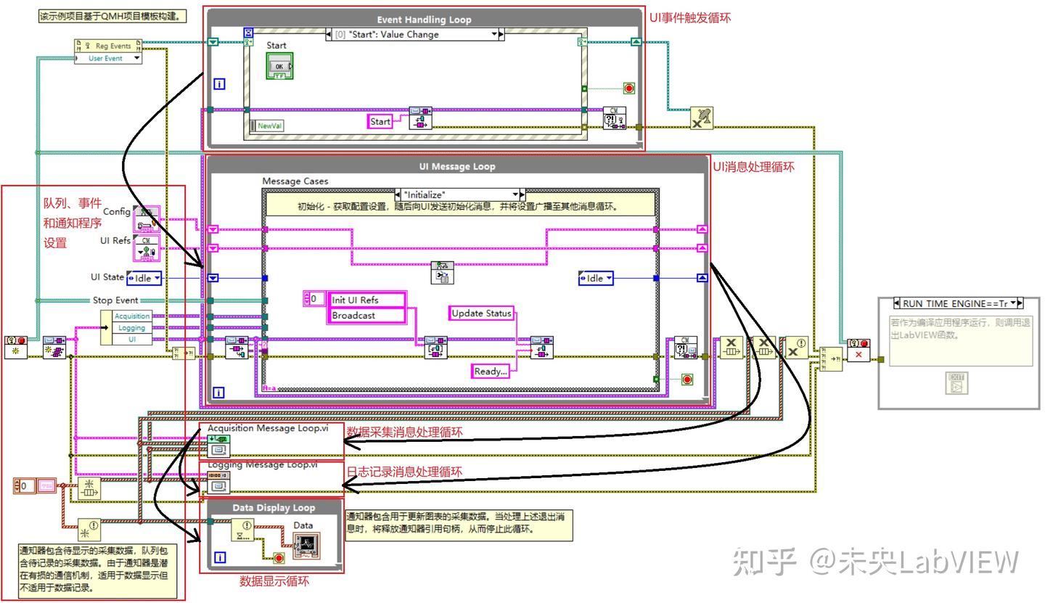
Task: Go to previous conditional disable subdiagram
Action: [x=897, y=303]
